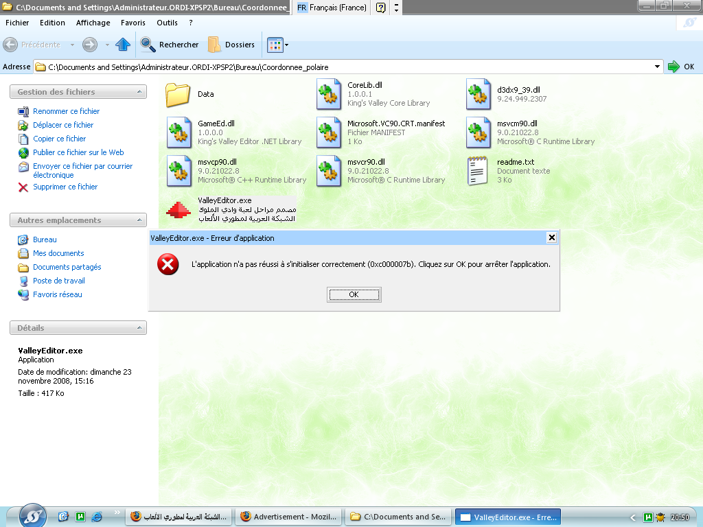The width and height of the screenshot is (703, 527).
Task: Select the d3dx9_39.dll file icon
Action: pyautogui.click(x=479, y=94)
